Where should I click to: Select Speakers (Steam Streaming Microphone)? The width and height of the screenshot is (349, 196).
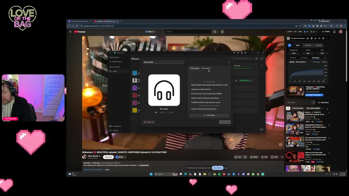coord(205,98)
